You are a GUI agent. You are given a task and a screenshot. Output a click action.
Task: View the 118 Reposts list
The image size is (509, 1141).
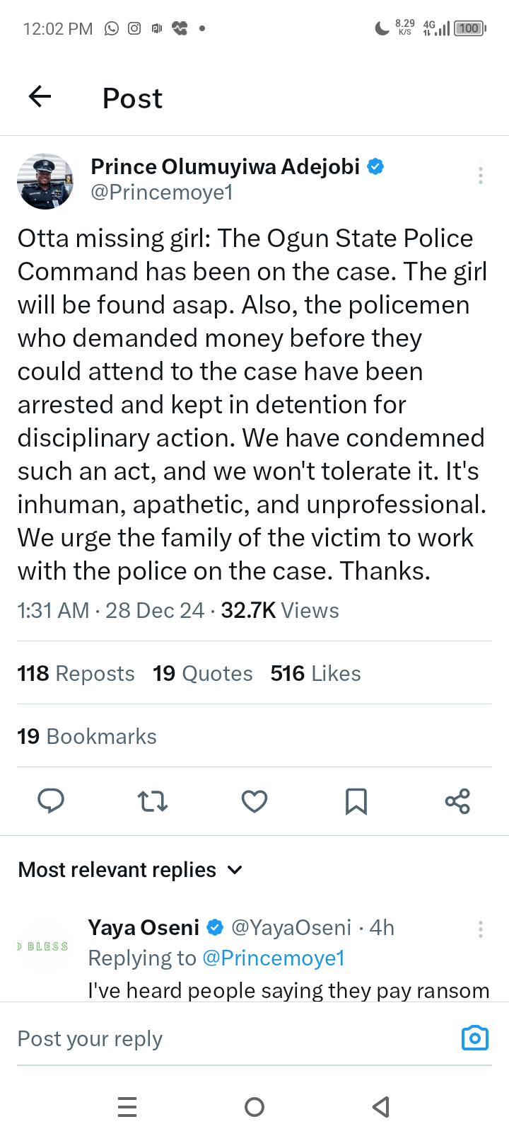tap(76, 673)
